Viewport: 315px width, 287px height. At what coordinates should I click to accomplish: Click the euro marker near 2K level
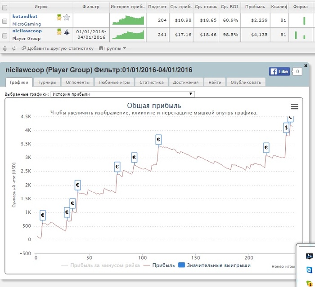77,185
